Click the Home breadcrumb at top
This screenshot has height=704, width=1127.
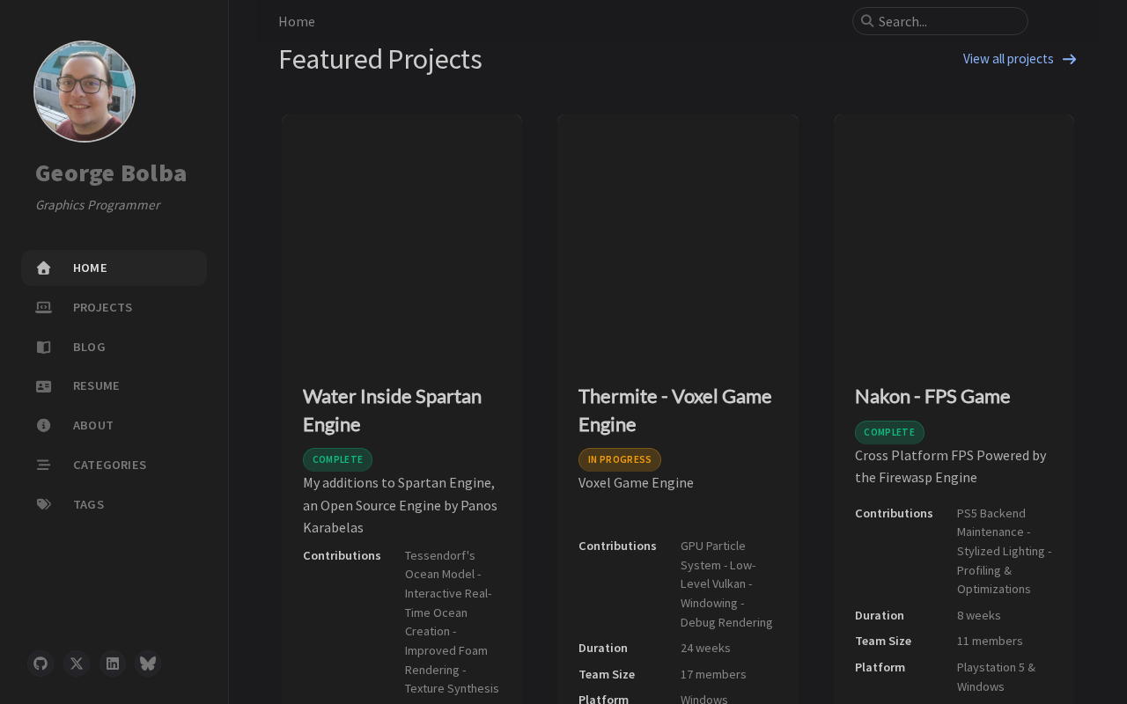tap(297, 21)
